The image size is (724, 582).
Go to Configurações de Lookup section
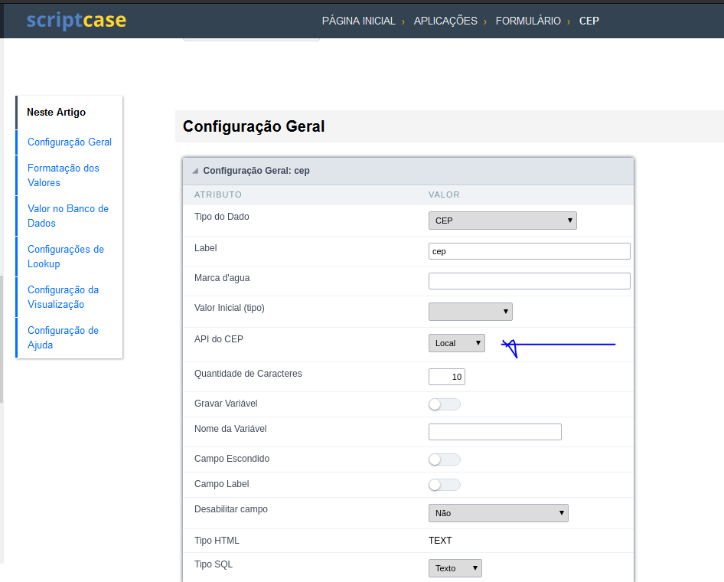[x=66, y=257]
